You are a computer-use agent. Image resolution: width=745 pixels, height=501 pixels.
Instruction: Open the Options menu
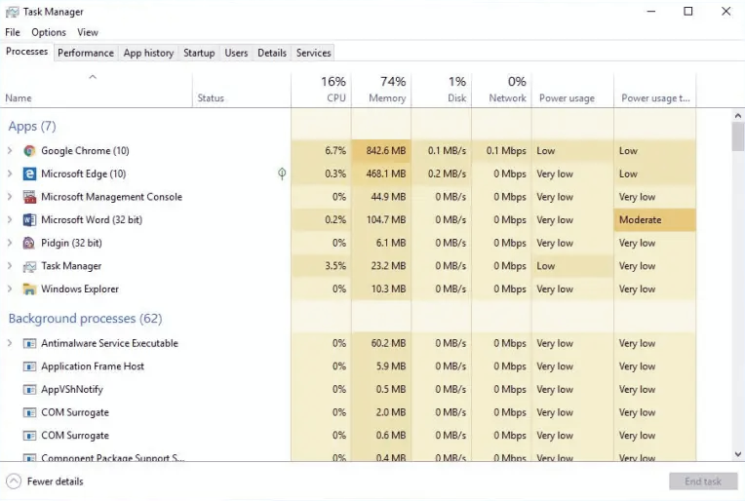point(49,32)
